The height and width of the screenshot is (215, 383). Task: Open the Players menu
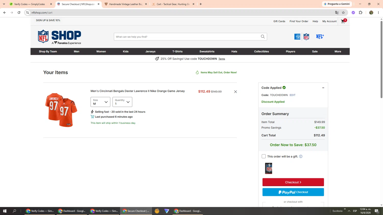291,51
